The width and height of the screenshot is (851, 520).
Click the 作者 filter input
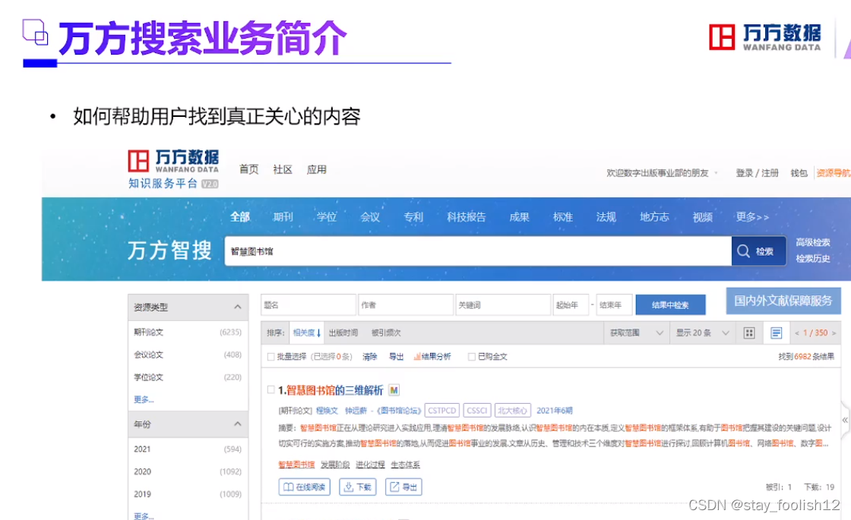click(406, 304)
